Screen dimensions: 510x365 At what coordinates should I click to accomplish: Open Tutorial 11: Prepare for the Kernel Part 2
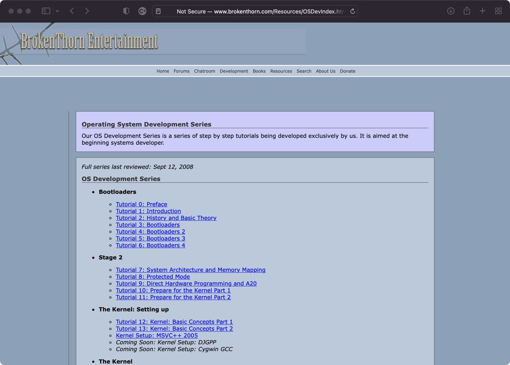(x=173, y=297)
